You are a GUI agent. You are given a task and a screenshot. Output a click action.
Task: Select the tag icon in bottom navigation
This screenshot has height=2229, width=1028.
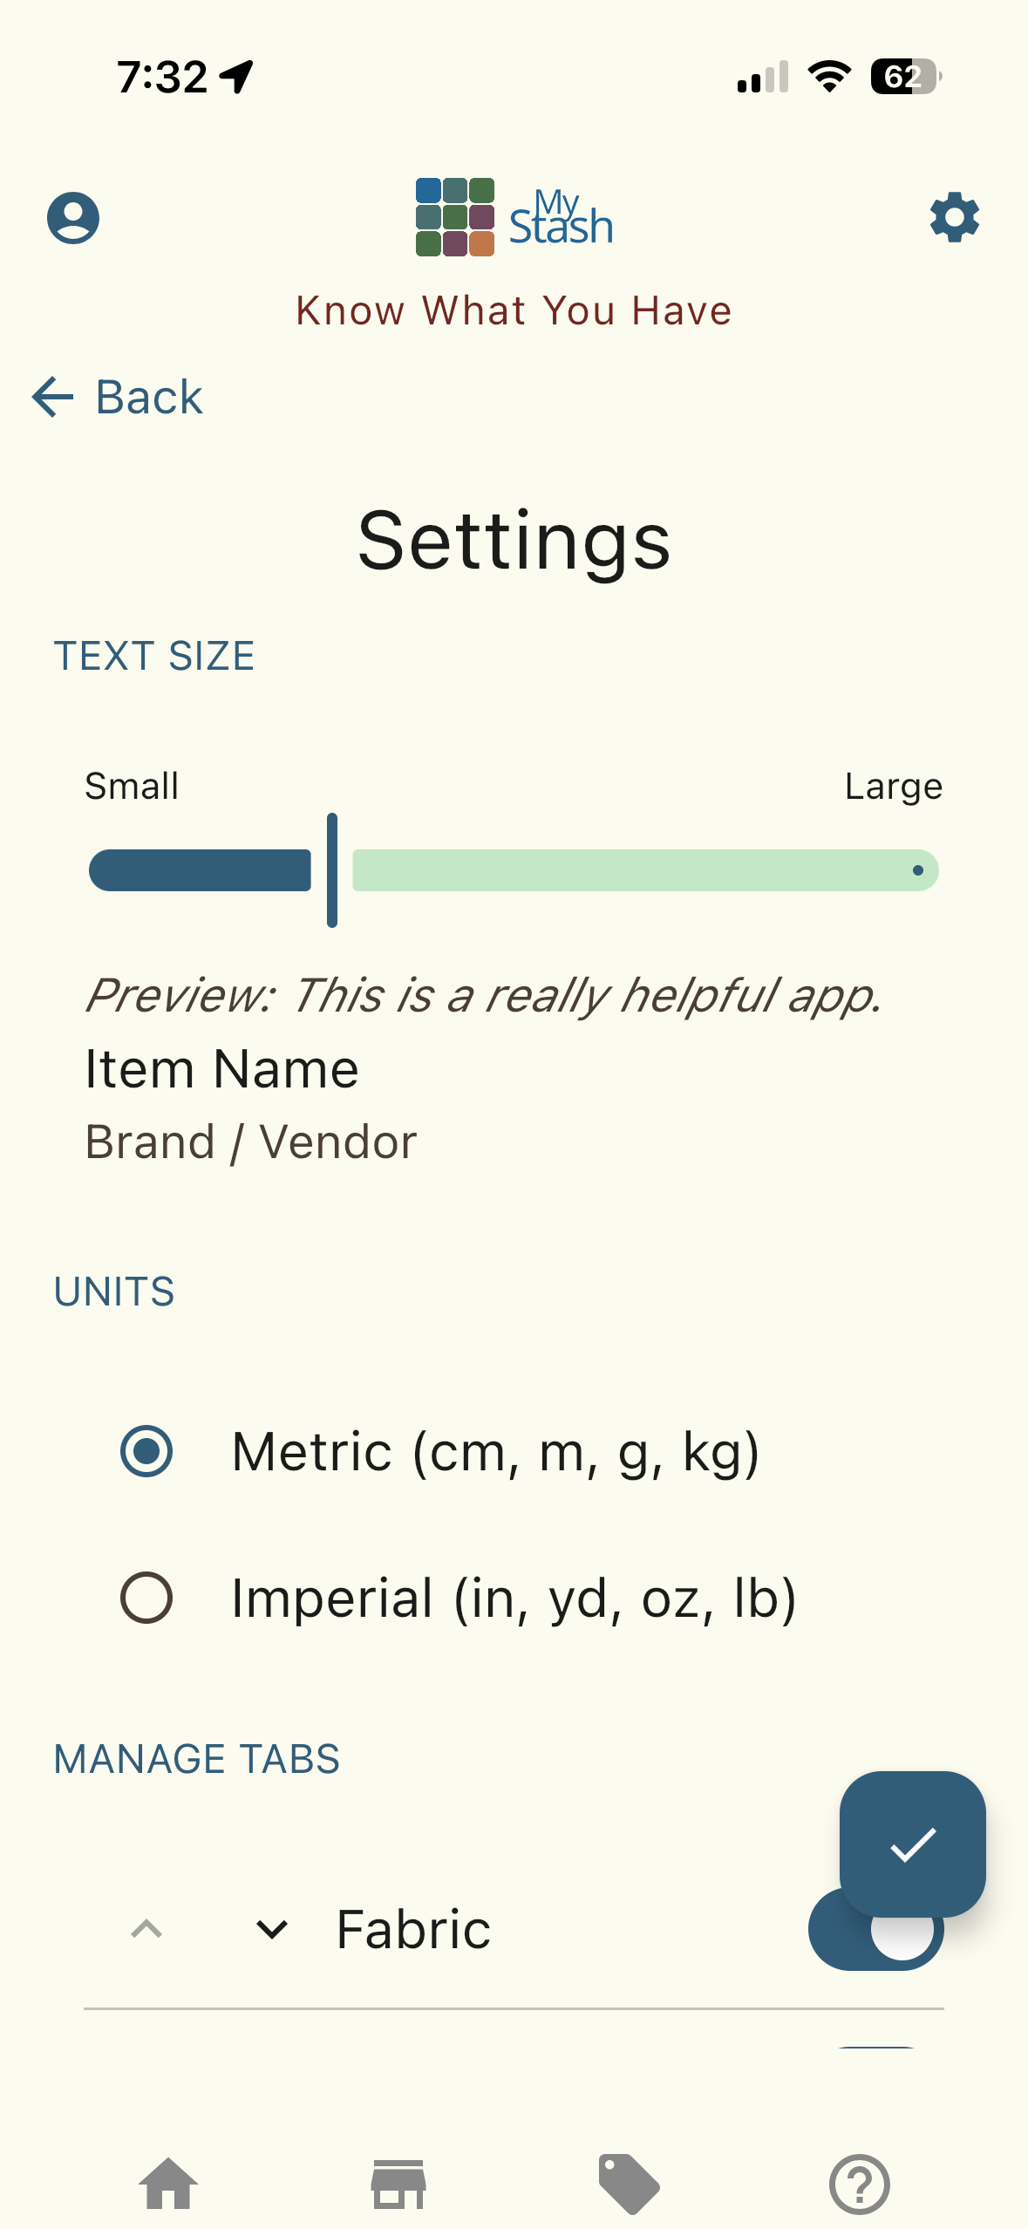coord(628,2182)
